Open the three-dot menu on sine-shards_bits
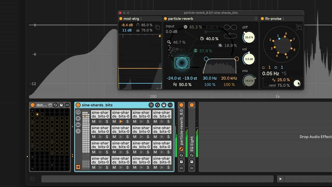This screenshot has height=187, width=332. pyautogui.click(x=170, y=105)
